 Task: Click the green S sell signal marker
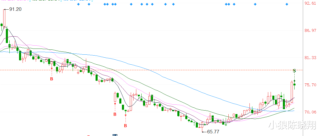coord(294,71)
